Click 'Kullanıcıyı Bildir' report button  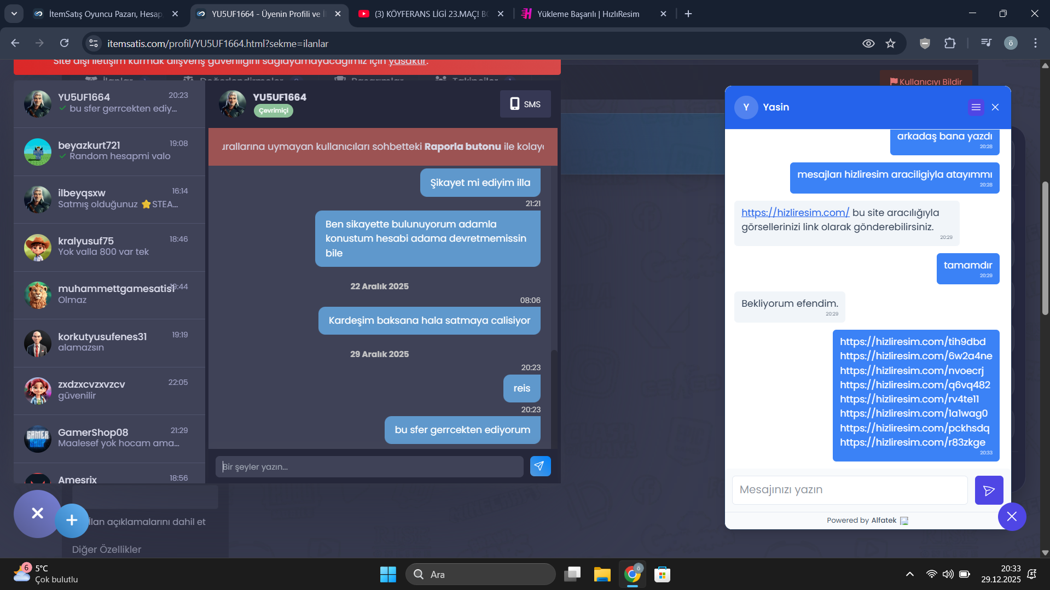coord(926,81)
